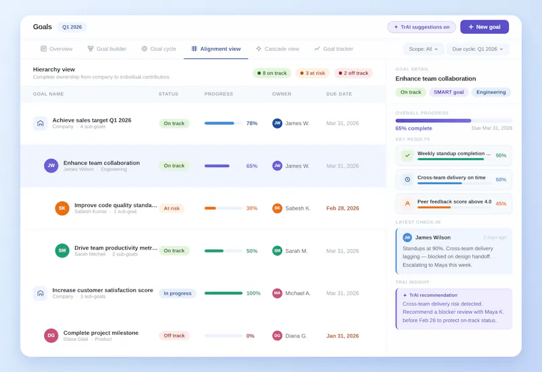This screenshot has width=542, height=372.
Task: Filter by the 2 off track chip
Action: point(353,73)
